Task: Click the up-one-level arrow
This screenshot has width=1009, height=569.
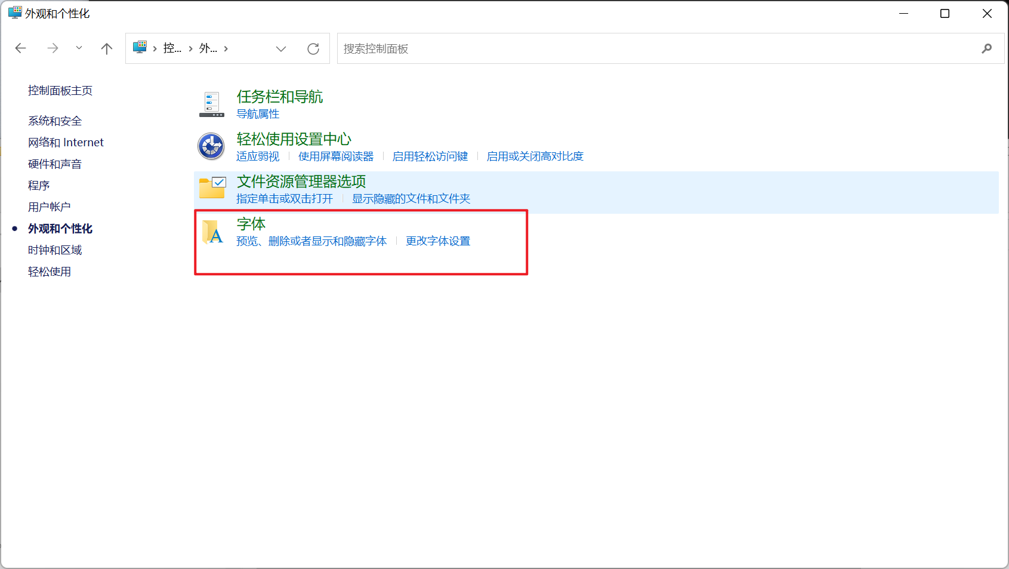Action: tap(106, 48)
